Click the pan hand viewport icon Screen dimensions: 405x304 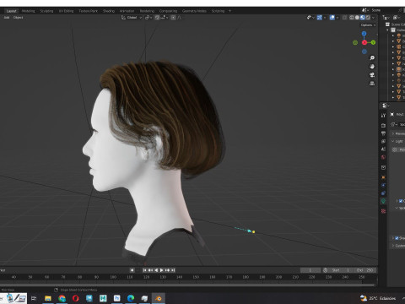[372, 67]
